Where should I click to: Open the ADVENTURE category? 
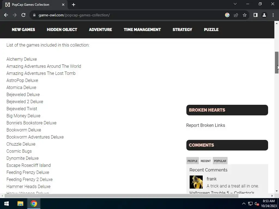click(100, 29)
